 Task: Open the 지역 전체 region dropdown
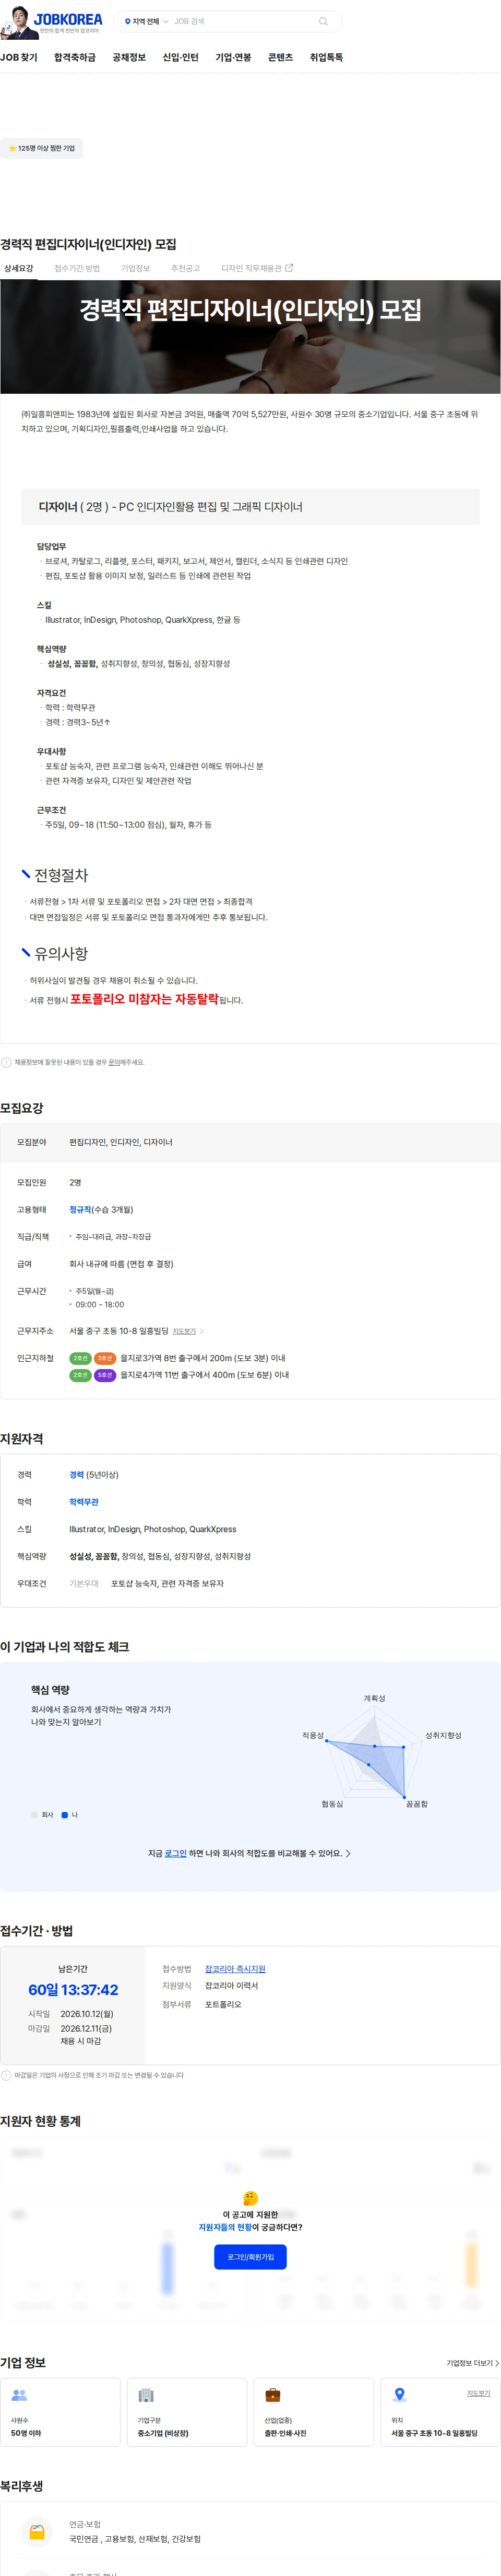(x=147, y=21)
